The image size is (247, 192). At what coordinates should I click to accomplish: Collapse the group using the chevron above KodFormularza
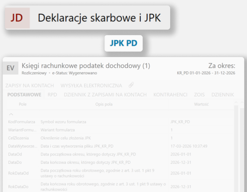pos(11,114)
